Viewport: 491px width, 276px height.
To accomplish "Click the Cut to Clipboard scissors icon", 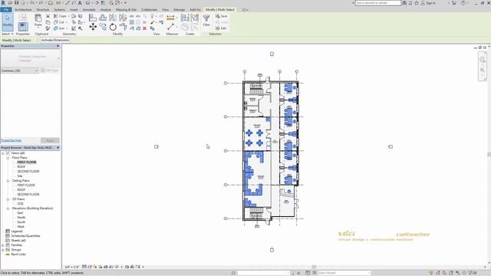I will click(x=48, y=16).
